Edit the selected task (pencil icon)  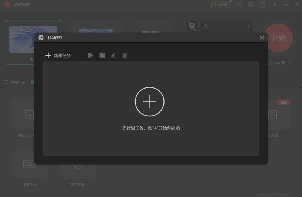(114, 55)
